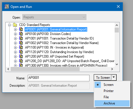Image resolution: width=133 pixels, height=109 pixels.
Task: Expand the AP1200_DD tree node
Action: (15, 61)
